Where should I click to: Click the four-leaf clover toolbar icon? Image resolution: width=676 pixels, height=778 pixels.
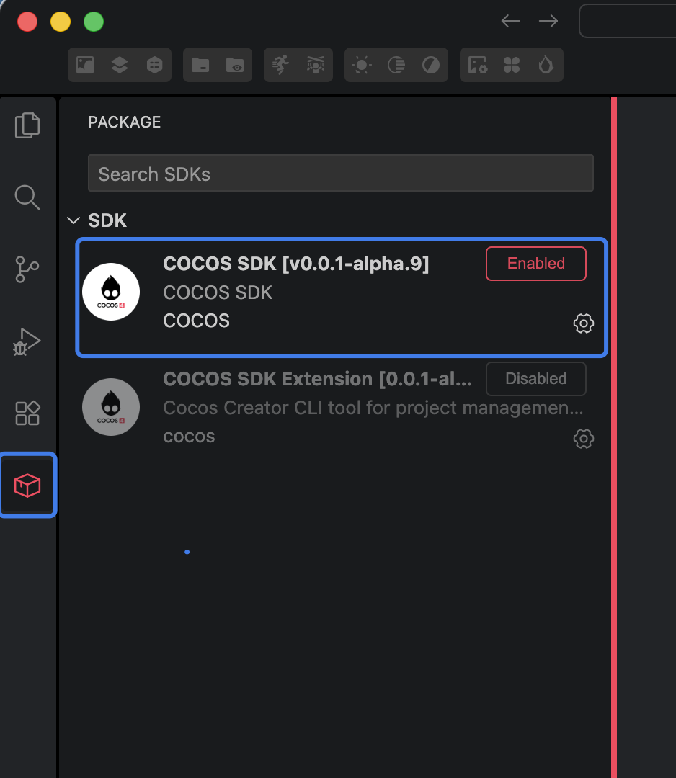(512, 66)
